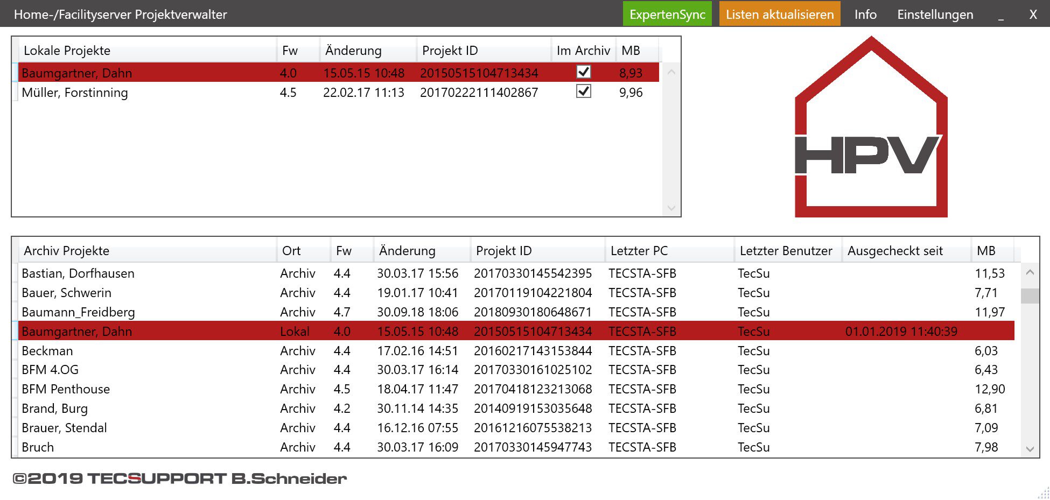The height and width of the screenshot is (500, 1050).
Task: Select archive project BFM Penthouse
Action: tap(516, 389)
